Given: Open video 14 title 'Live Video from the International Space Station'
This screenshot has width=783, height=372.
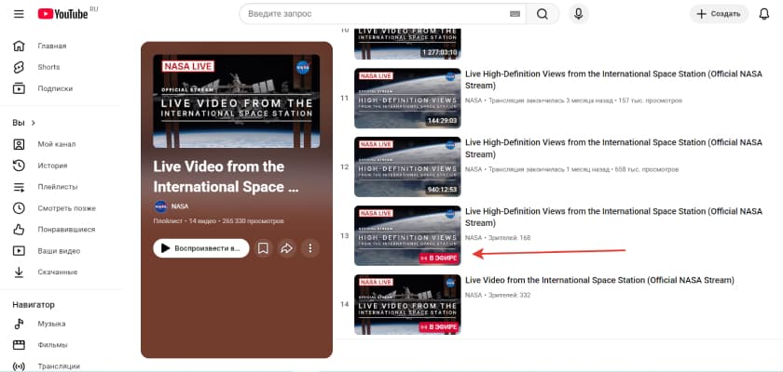Looking at the screenshot, I should point(599,280).
